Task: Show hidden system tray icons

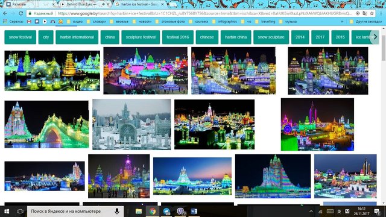Action: 311,212
